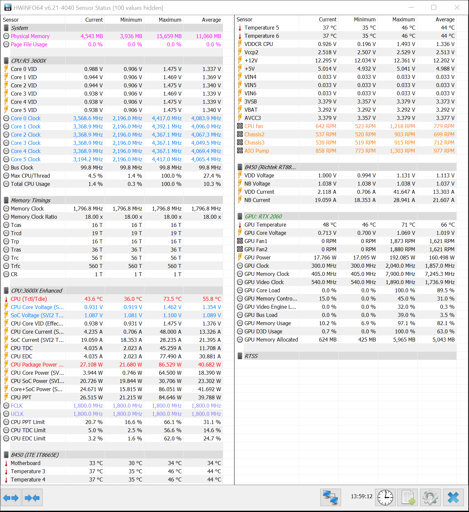Click the 15,659 MB maximum memory value
Screen dimensions: 469x512
click(x=169, y=36)
